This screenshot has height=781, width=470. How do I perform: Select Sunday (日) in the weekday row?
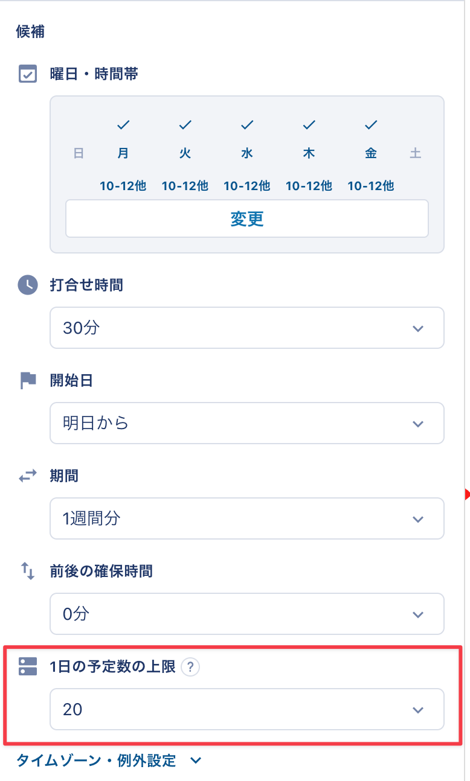(x=79, y=153)
